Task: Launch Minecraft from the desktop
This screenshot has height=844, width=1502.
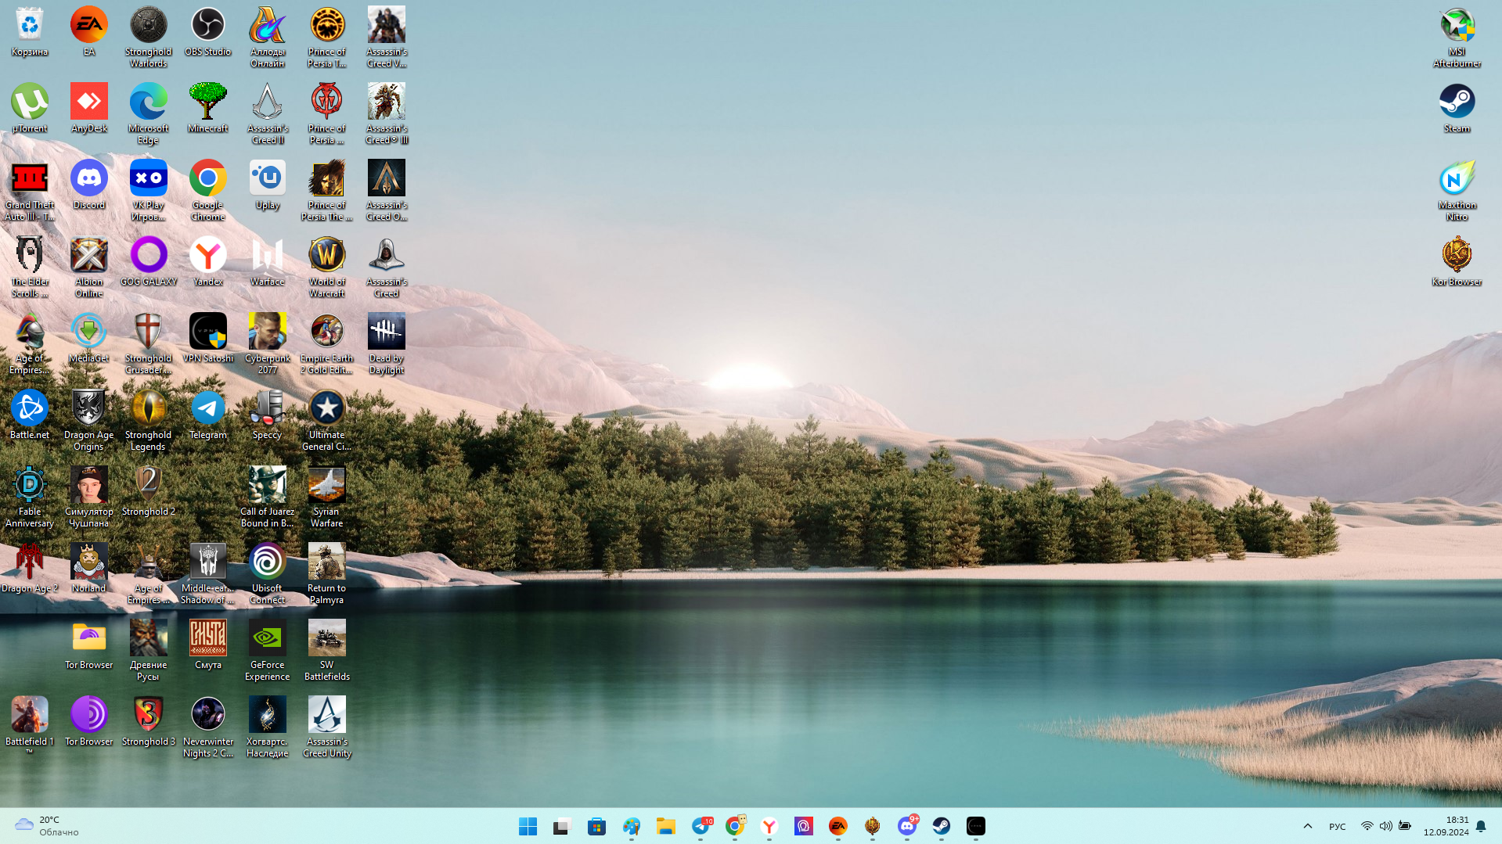Action: pyautogui.click(x=208, y=110)
